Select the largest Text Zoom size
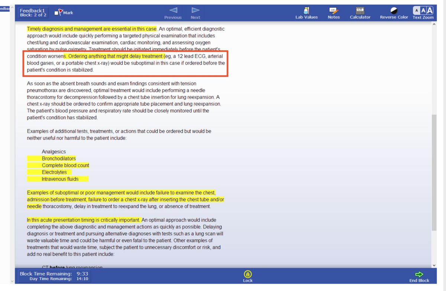The image size is (446, 291). point(430,11)
